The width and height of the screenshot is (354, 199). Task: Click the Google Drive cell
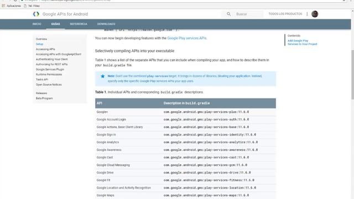105,172
